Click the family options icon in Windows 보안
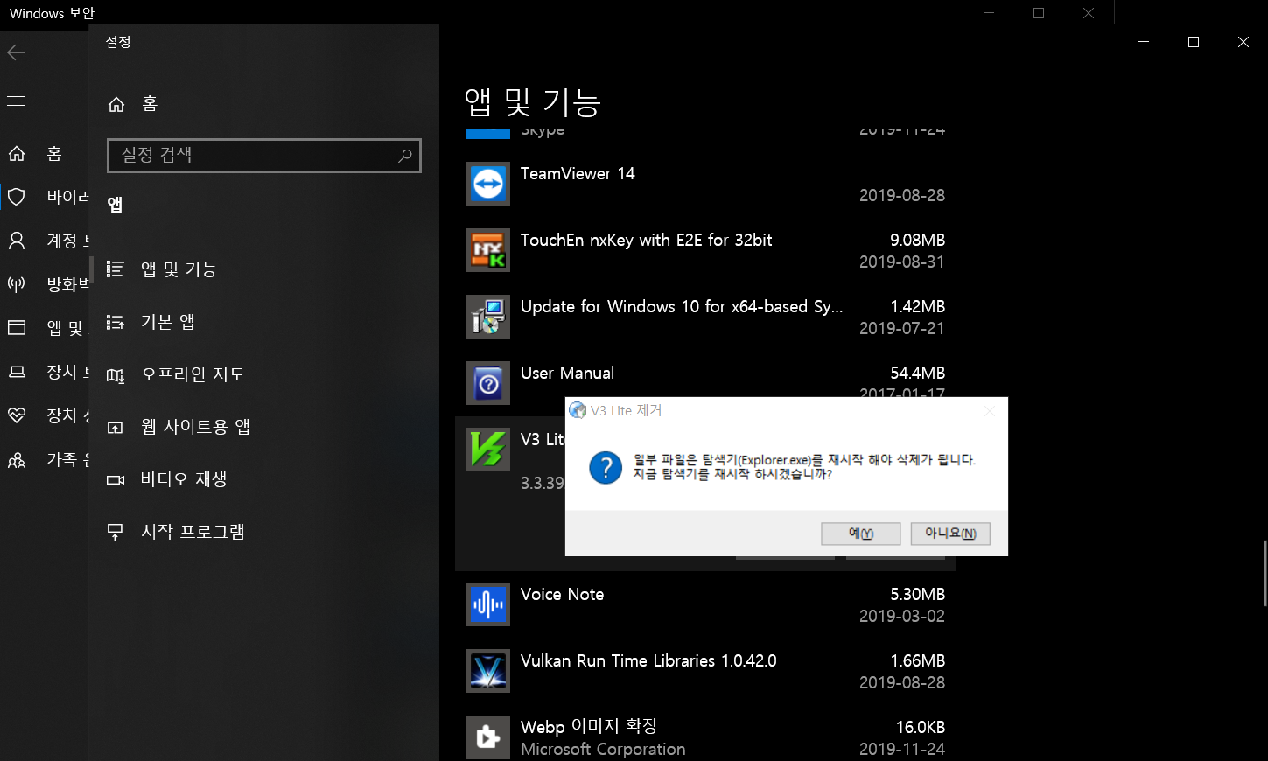1268x761 pixels. point(16,459)
